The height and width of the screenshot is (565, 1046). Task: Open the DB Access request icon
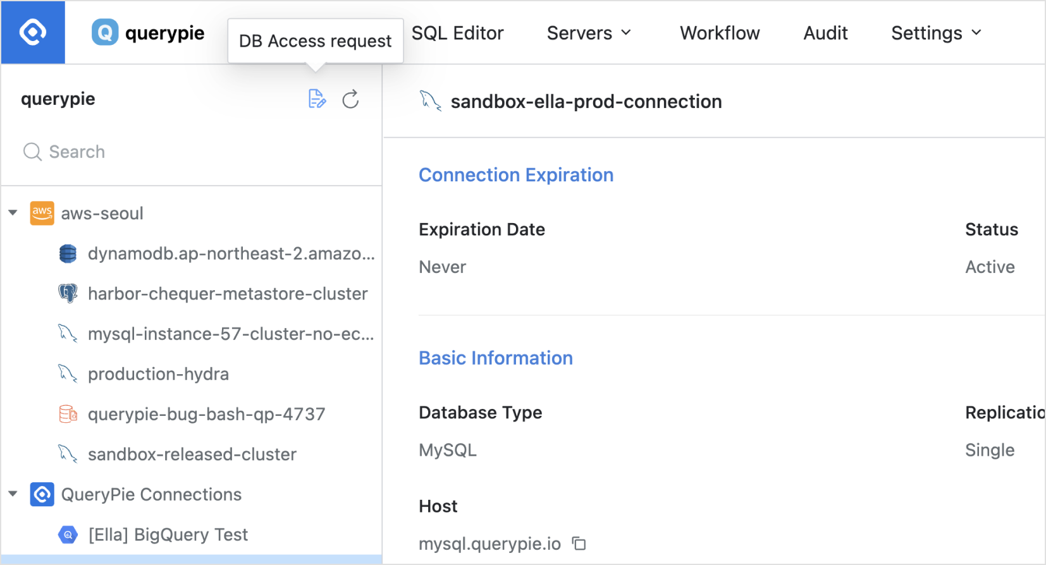click(317, 99)
